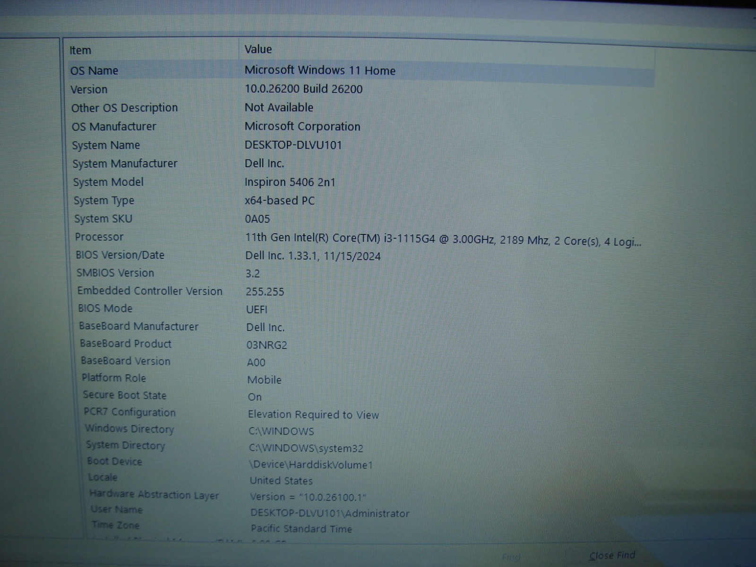Screen dimensions: 756x567
Task: Click 'Elevation Required to View' value
Action: tap(313, 414)
